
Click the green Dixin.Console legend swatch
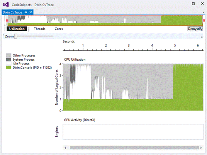coord(8,67)
